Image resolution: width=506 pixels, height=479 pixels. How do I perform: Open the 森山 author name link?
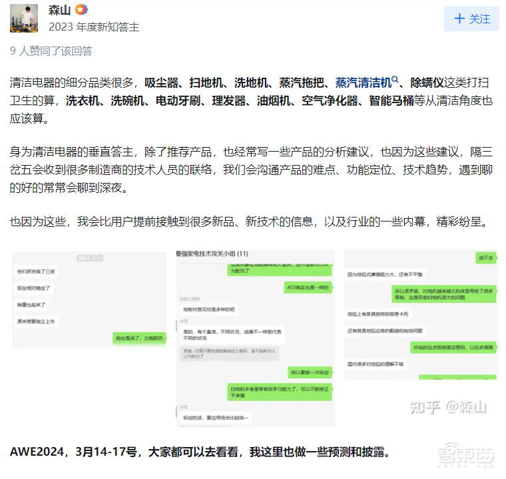click(59, 10)
